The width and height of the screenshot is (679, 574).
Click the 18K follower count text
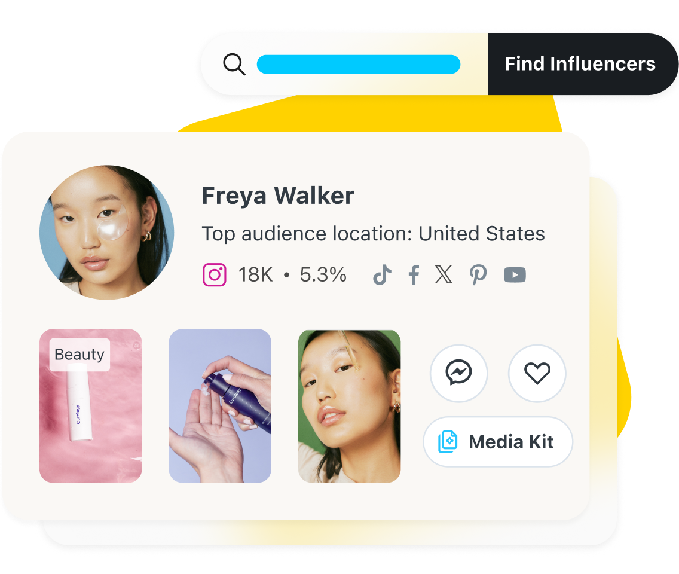click(x=255, y=274)
